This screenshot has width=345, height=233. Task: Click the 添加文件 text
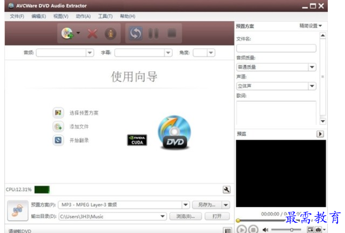click(x=79, y=127)
